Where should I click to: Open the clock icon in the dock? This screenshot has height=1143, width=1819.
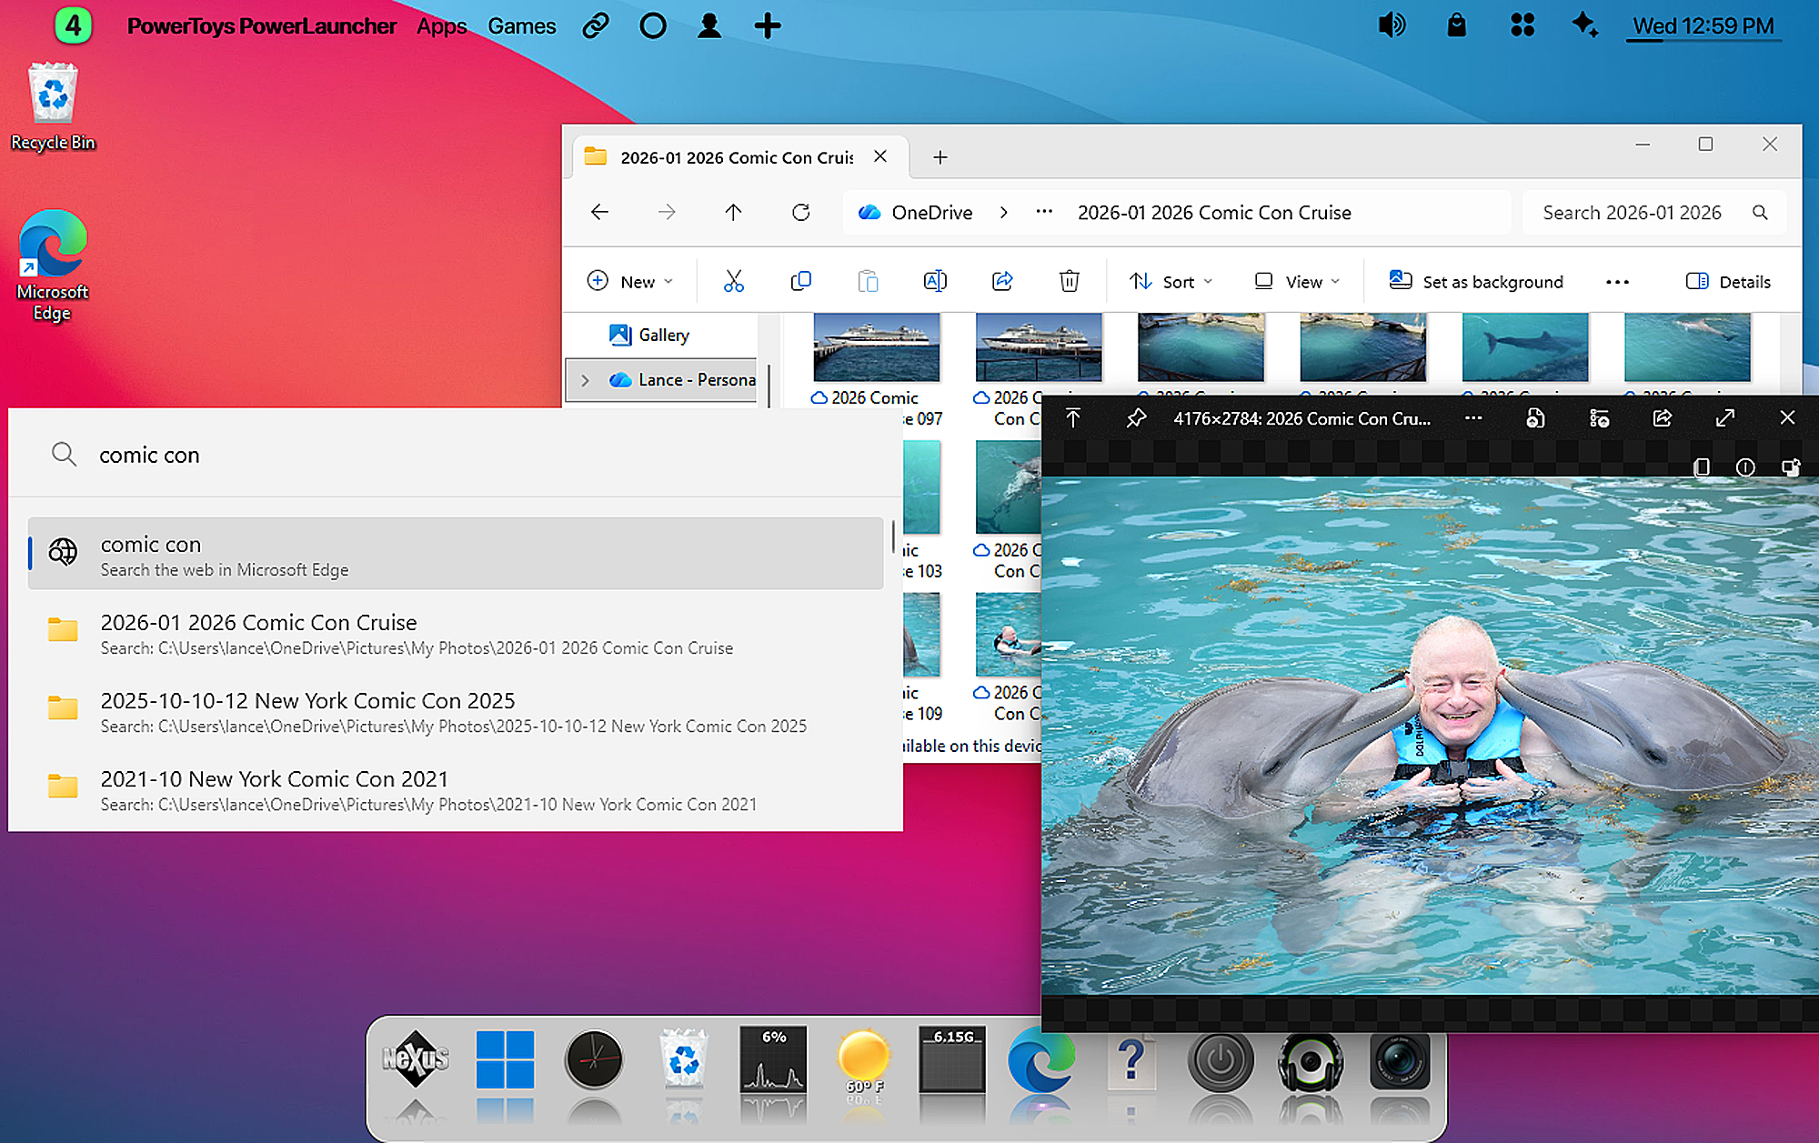point(594,1059)
